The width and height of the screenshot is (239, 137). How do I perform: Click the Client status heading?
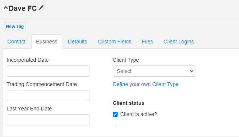click(x=129, y=103)
